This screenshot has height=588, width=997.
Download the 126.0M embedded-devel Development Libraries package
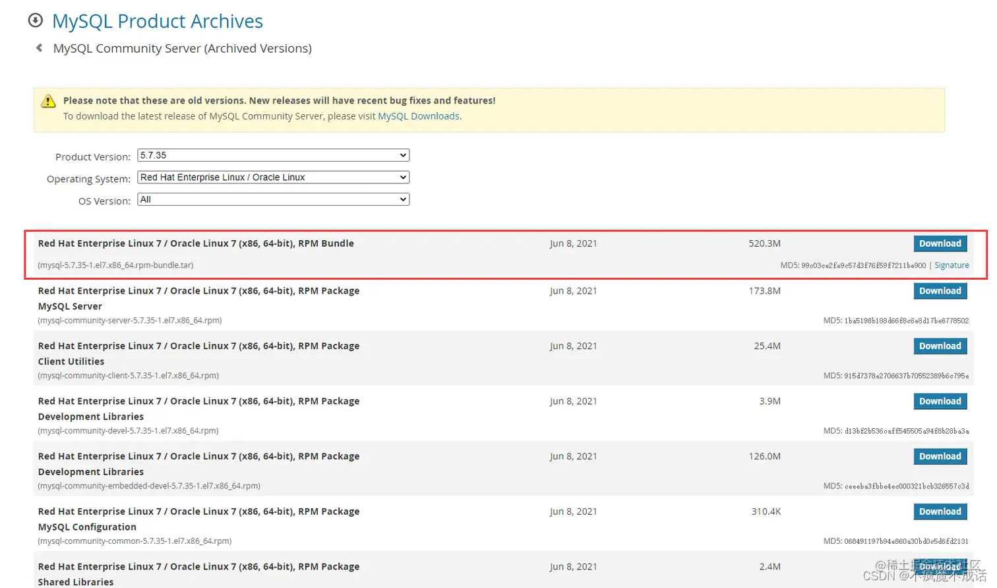(x=940, y=456)
